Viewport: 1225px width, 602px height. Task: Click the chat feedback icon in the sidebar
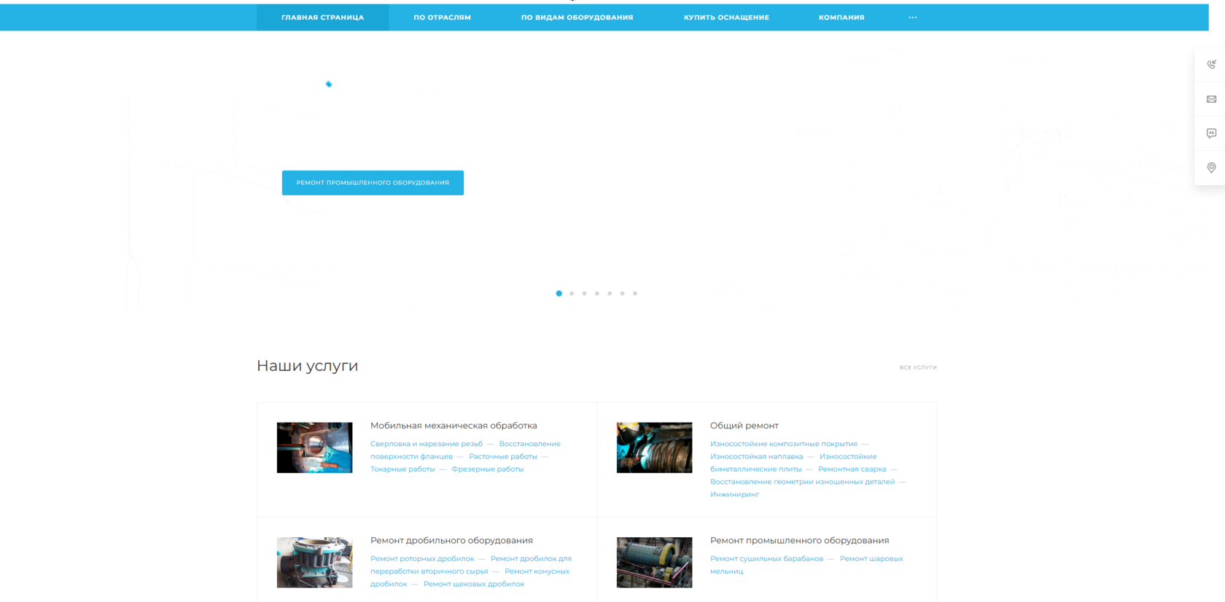(x=1211, y=133)
